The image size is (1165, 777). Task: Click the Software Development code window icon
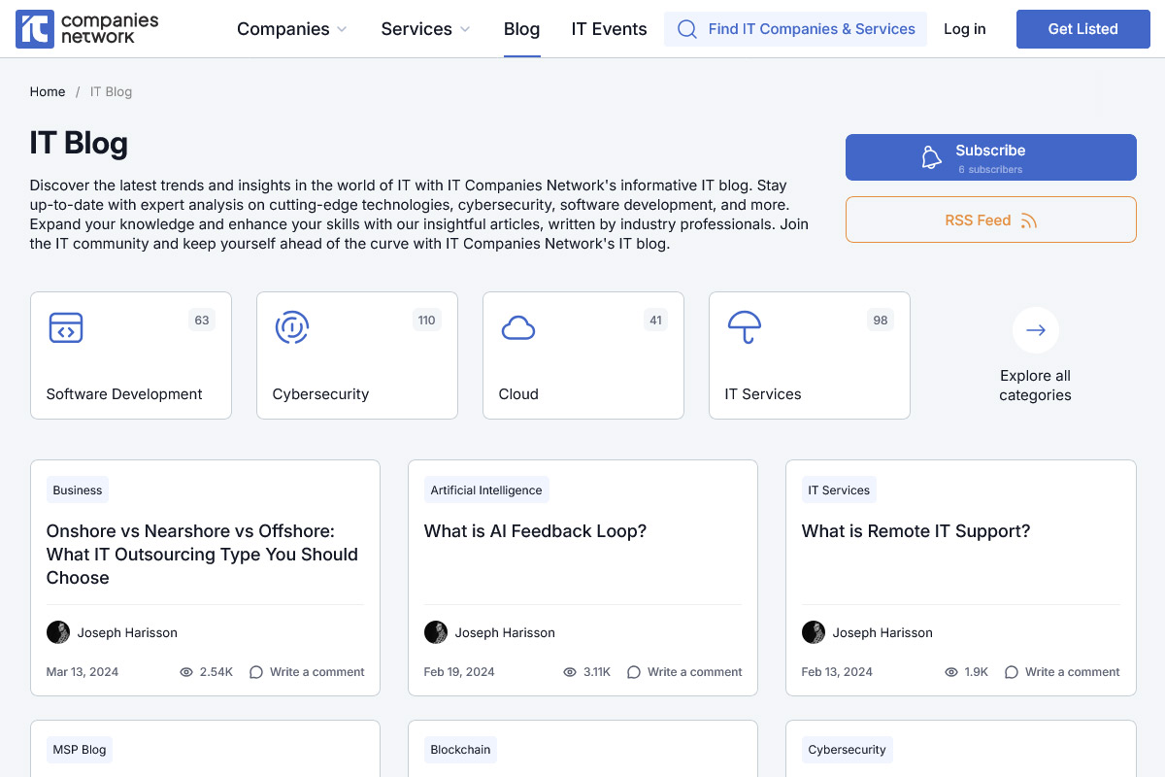[x=66, y=327]
